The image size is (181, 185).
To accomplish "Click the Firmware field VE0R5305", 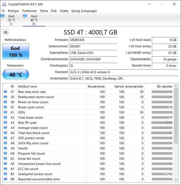I will pos(93,40).
